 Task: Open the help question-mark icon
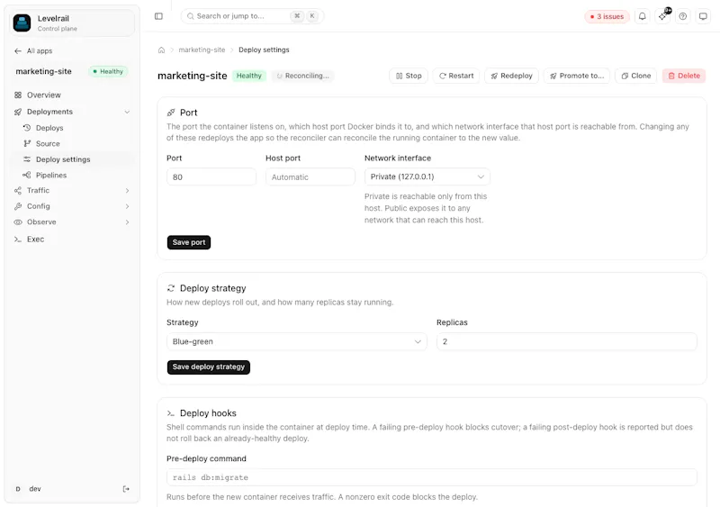point(683,16)
